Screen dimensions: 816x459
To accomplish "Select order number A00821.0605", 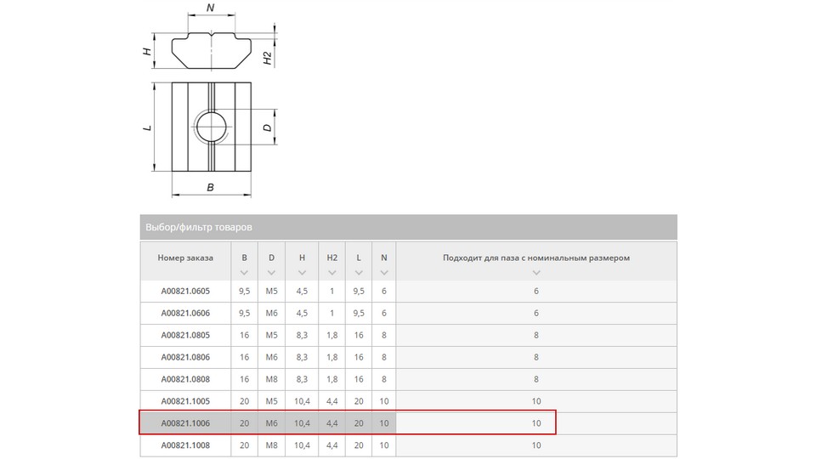I will [x=185, y=291].
